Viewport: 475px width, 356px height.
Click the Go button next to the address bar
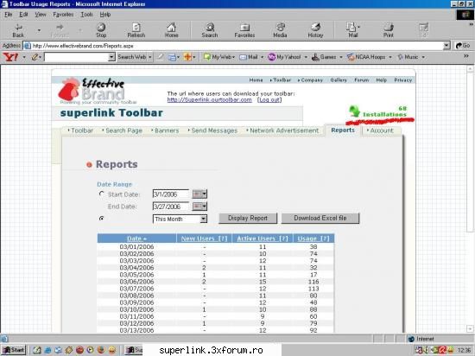(463, 46)
